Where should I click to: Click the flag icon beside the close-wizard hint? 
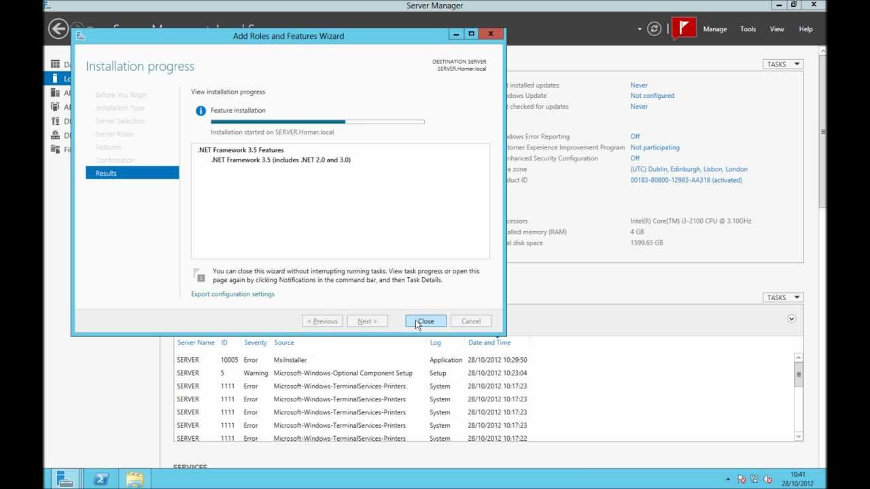pyautogui.click(x=199, y=275)
